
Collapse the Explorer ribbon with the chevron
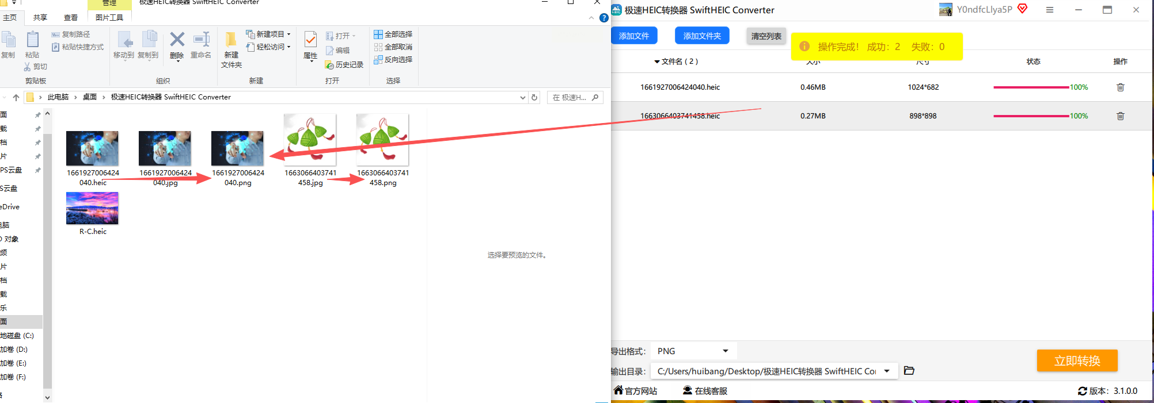coord(591,18)
